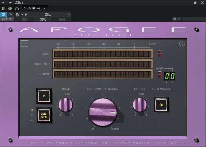
Task: Click the automation curve icon
Action: tap(10, 14)
